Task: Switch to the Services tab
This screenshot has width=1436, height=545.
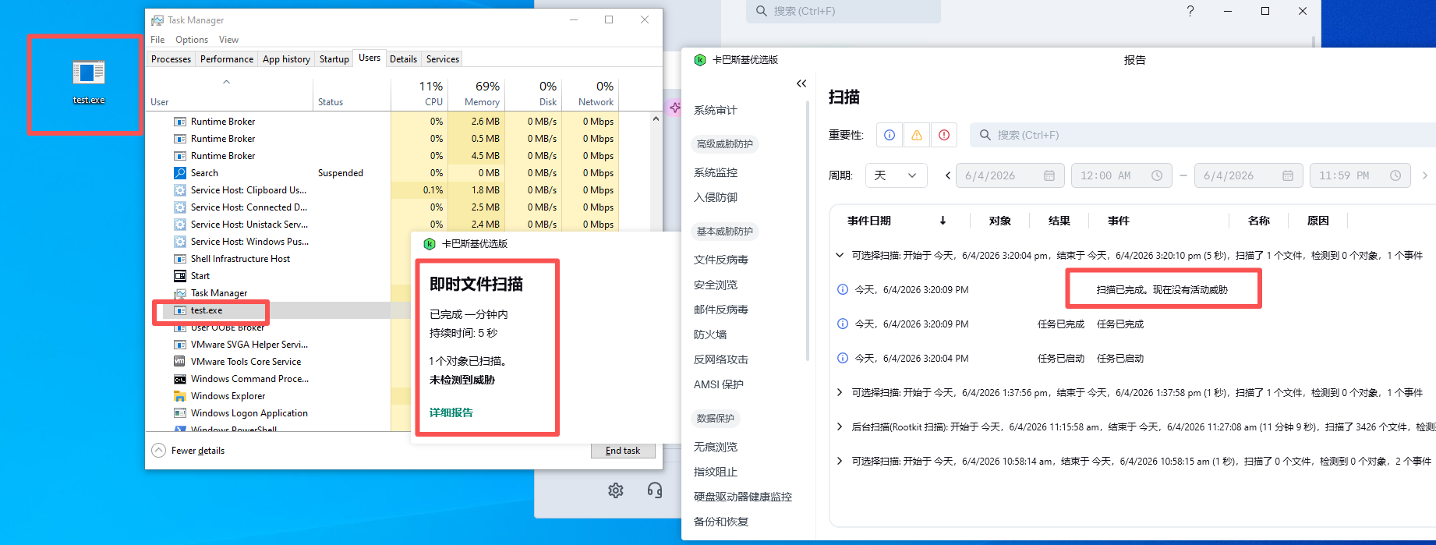Action: (443, 59)
